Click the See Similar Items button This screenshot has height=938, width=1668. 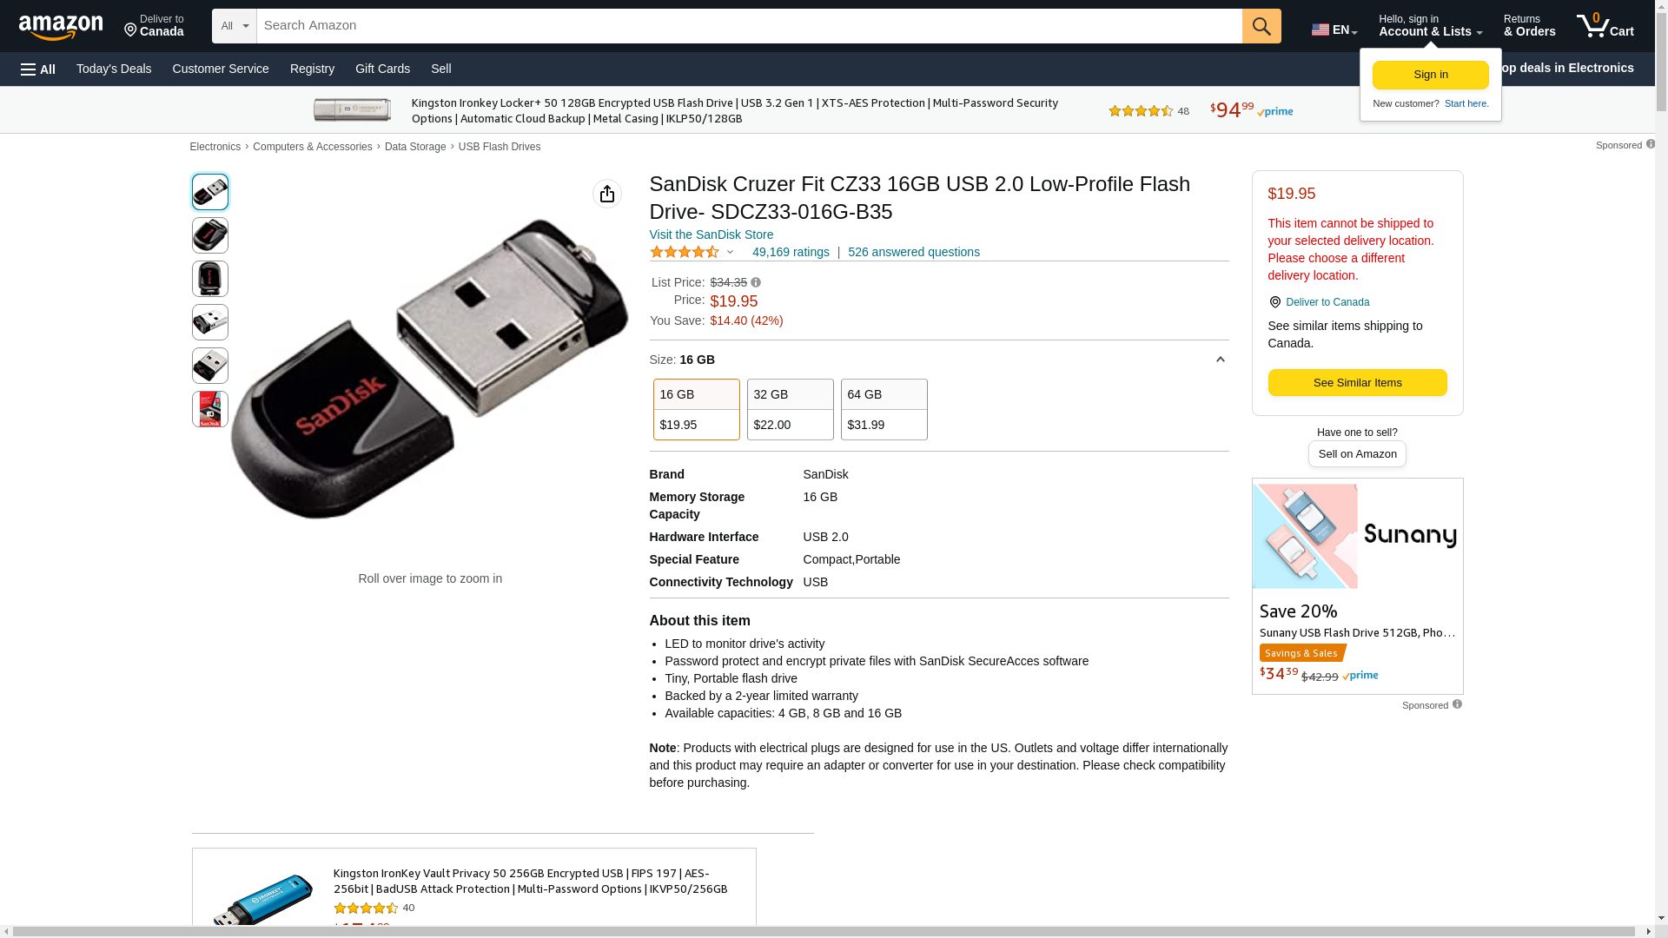point(1357,383)
